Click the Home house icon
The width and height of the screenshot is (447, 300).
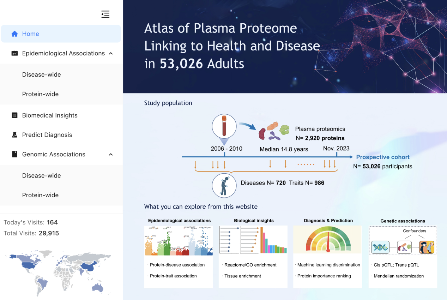(x=14, y=34)
